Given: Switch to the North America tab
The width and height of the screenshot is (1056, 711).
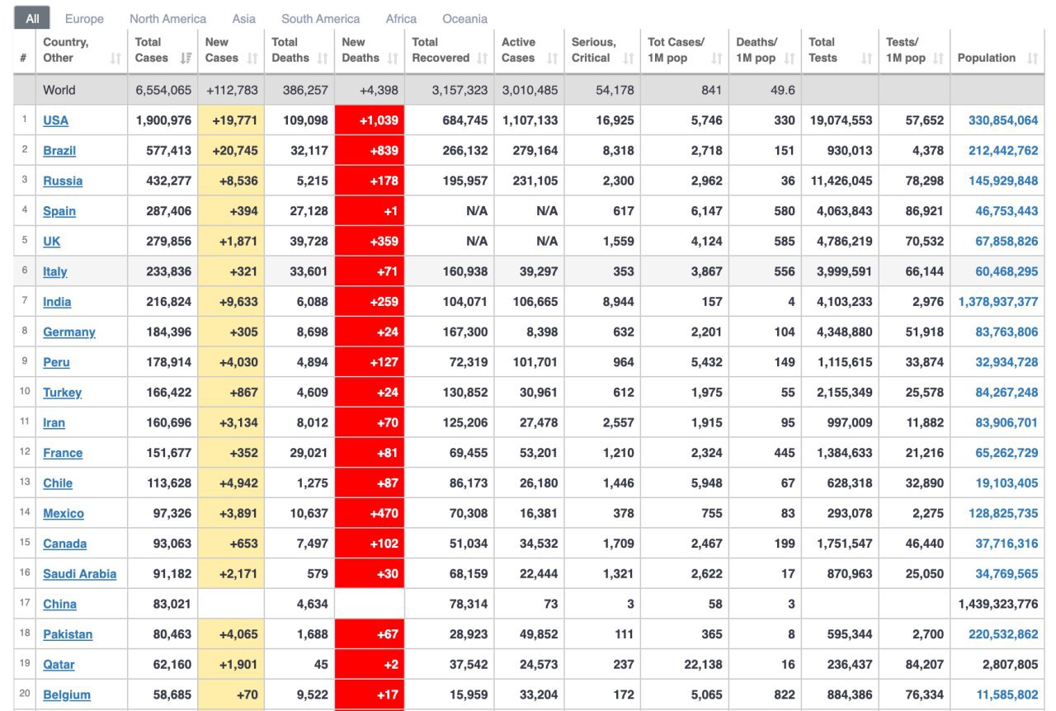Looking at the screenshot, I should pos(168,18).
